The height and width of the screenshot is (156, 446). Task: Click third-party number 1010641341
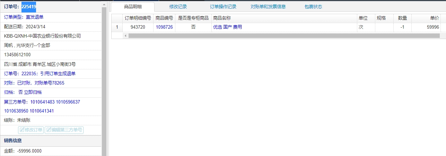coord(42,111)
